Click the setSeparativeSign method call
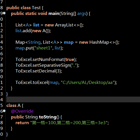The height and width of the screenshot is (140, 140). pos(52,65)
